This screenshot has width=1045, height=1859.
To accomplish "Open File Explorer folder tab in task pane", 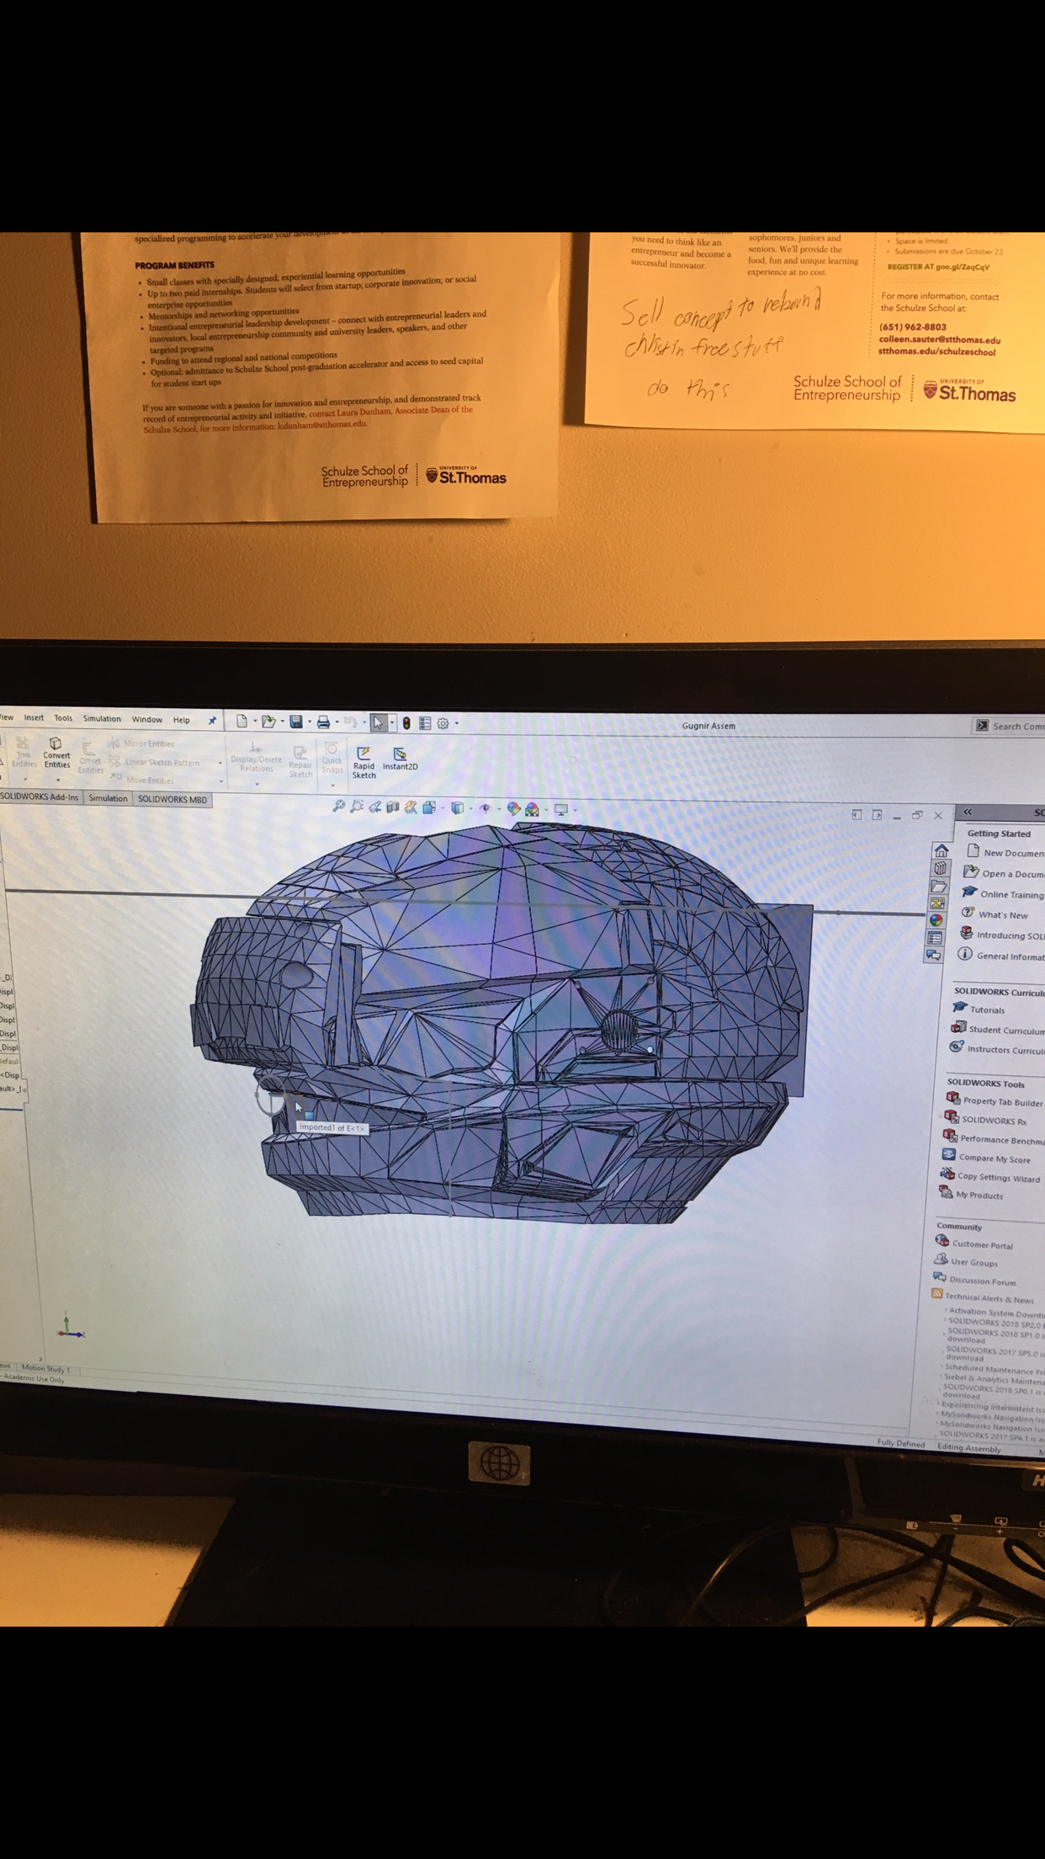I will click(939, 886).
